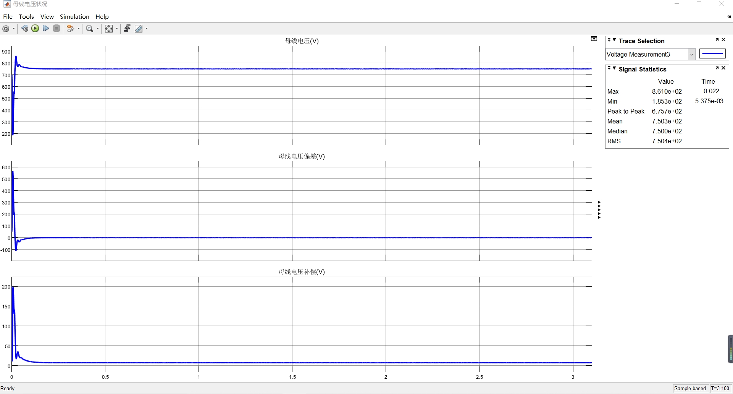Toggle the Cursor Measurements ruler icon
This screenshot has height=394, width=733.
(x=139, y=29)
